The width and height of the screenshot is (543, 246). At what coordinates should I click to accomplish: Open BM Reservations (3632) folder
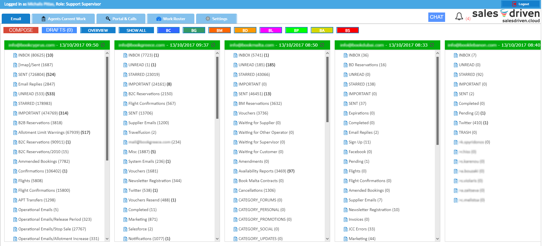point(260,103)
